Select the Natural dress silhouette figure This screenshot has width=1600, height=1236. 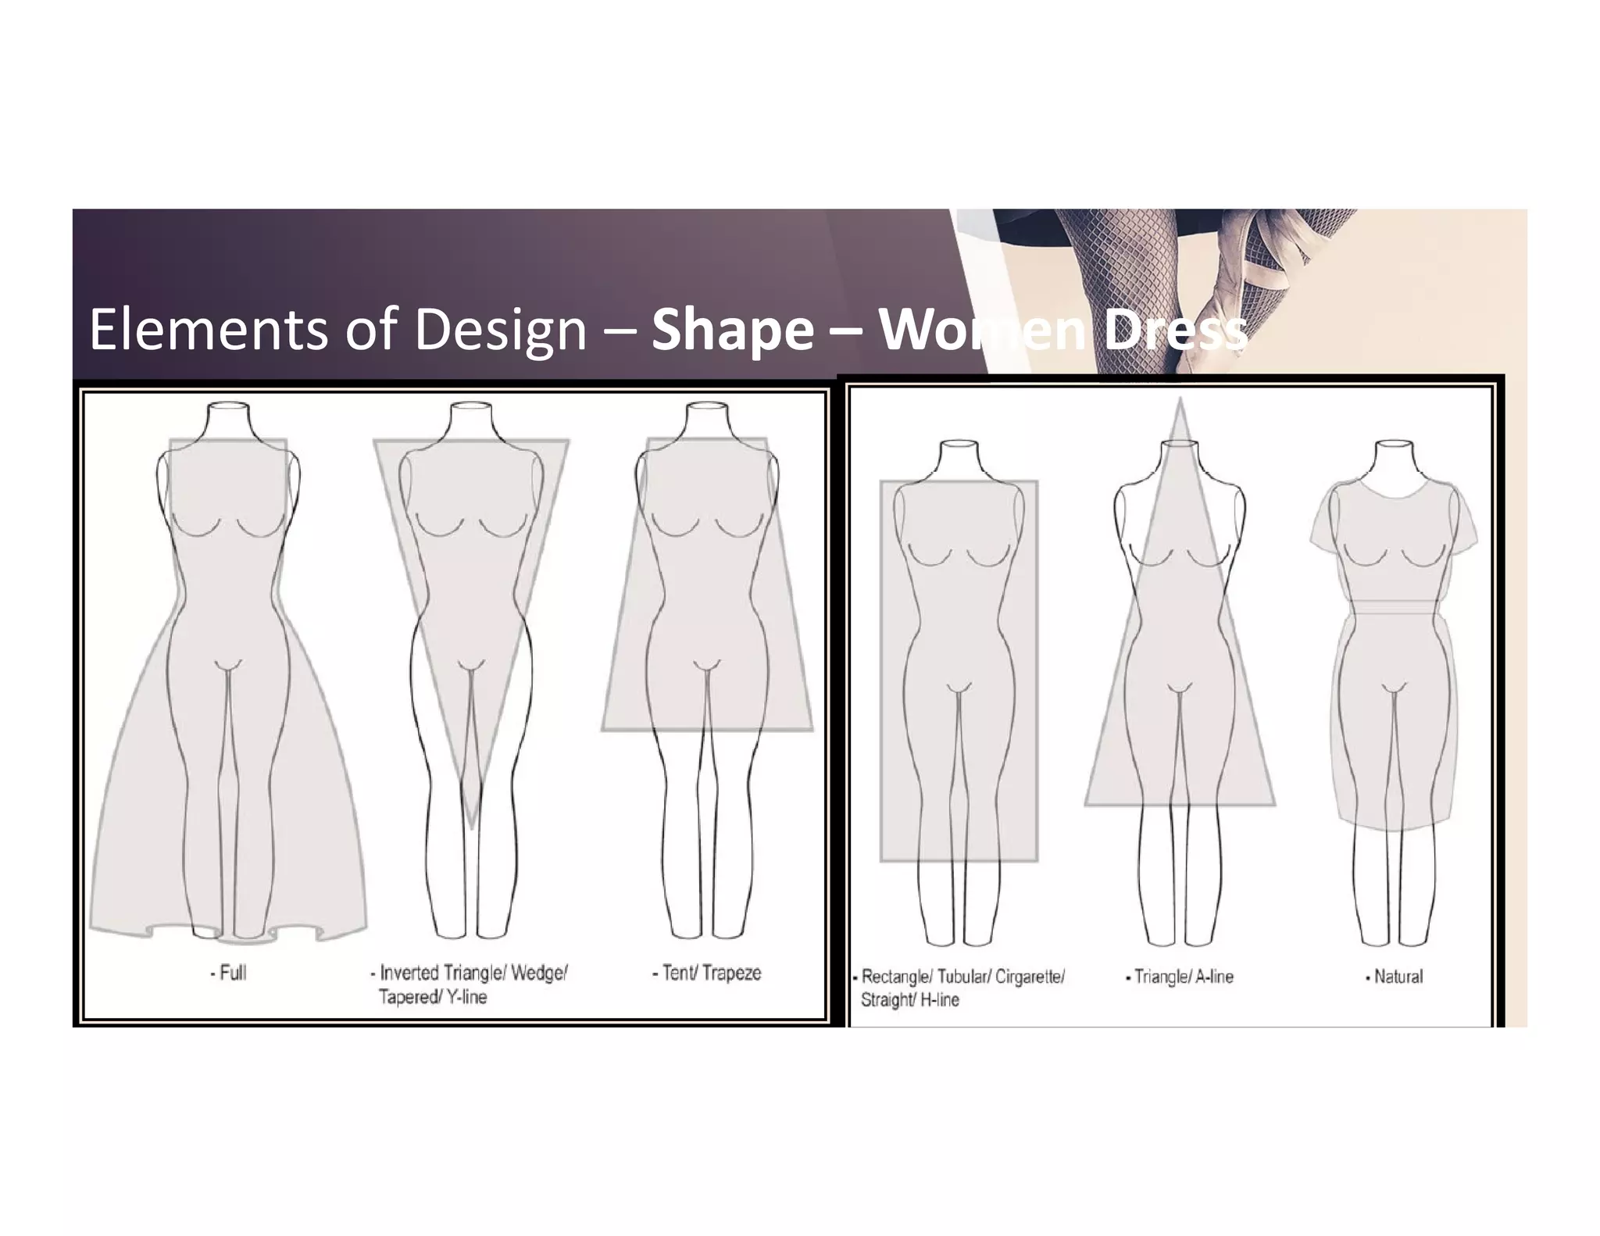coord(1395,694)
